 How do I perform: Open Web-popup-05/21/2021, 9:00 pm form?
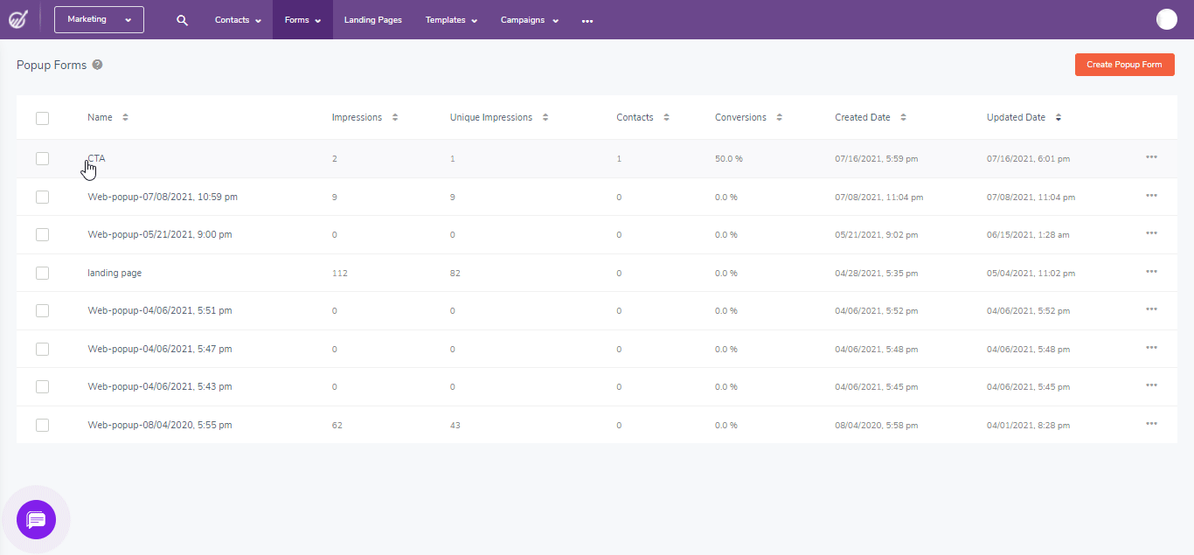pos(160,234)
